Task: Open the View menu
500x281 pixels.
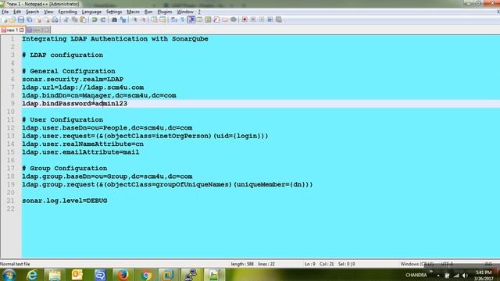Action: (x=48, y=12)
